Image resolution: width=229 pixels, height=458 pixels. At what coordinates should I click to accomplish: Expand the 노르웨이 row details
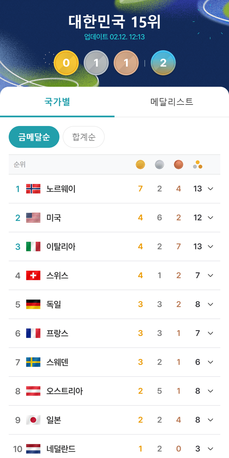pos(210,189)
